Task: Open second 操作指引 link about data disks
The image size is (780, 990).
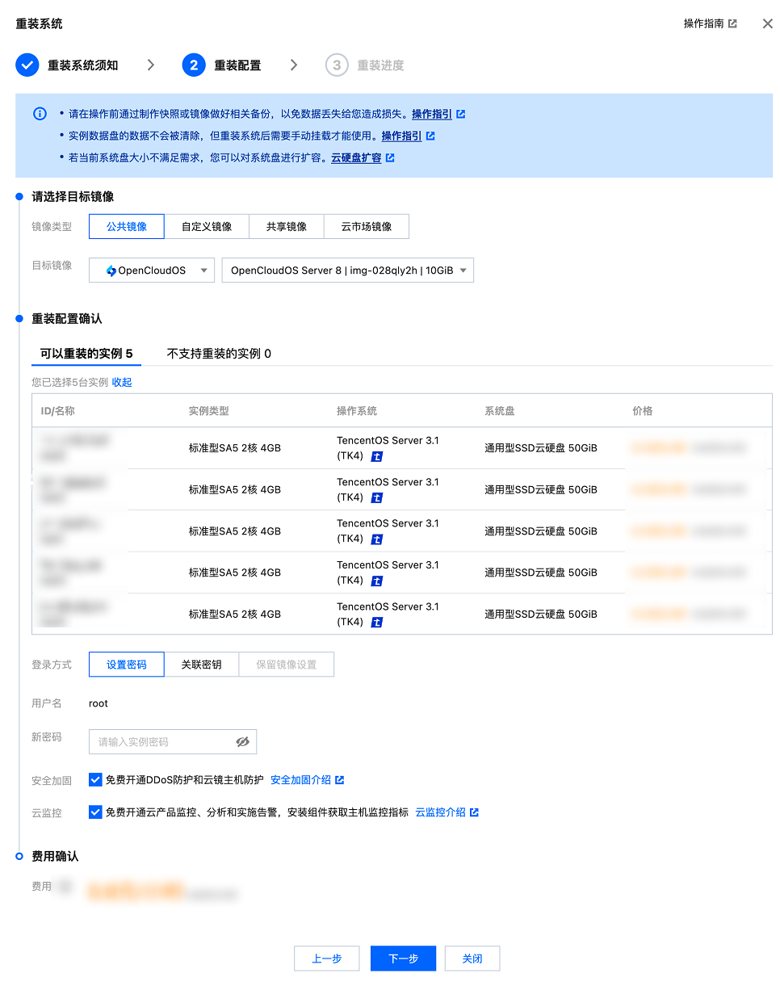Action: click(x=401, y=136)
